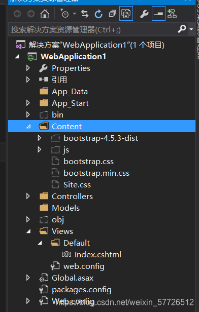Collapse the Content folder
Image resolution: width=199 pixels, height=312 pixels.
(x=28, y=126)
